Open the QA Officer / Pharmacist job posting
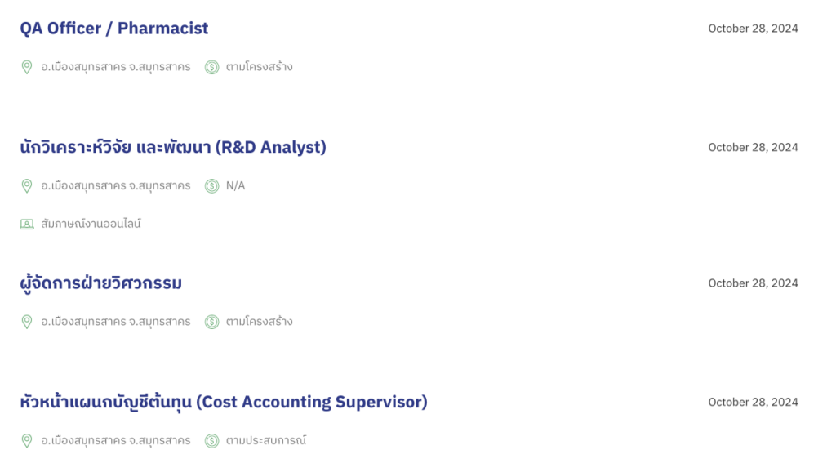836x472 pixels. [114, 29]
